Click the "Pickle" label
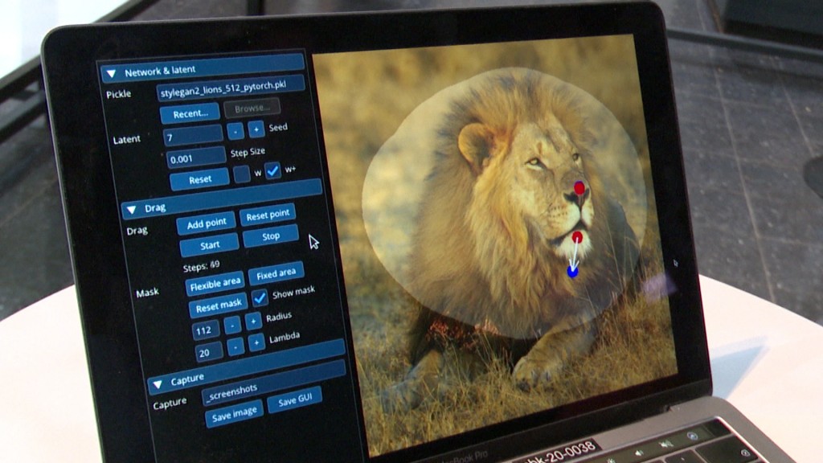Viewport: 823px width, 463px height. pyautogui.click(x=119, y=95)
